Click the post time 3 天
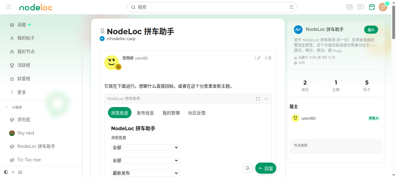This screenshot has width=396, height=178. pyautogui.click(x=268, y=58)
